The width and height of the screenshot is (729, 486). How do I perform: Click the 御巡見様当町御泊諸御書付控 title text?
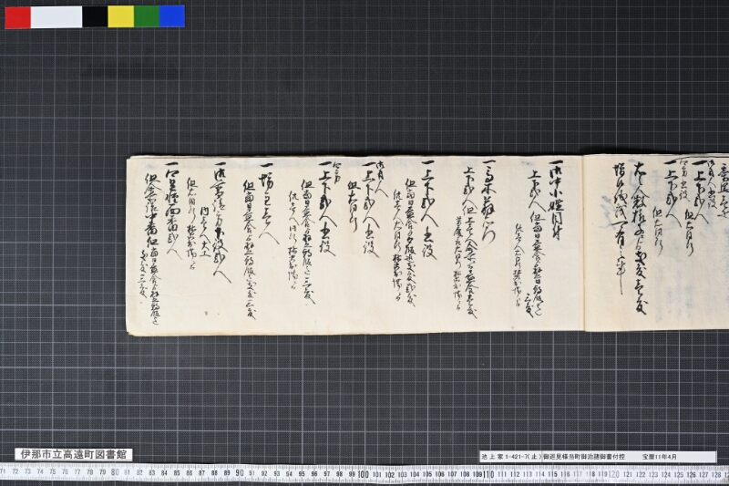(x=584, y=457)
